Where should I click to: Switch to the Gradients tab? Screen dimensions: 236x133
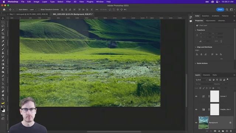[x=215, y=16]
